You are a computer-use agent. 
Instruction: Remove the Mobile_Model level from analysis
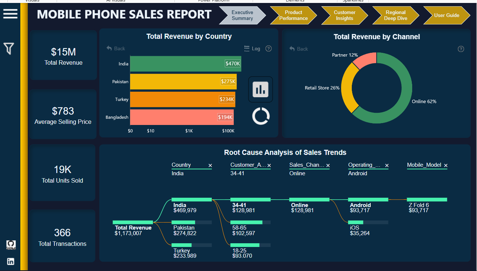click(x=446, y=166)
